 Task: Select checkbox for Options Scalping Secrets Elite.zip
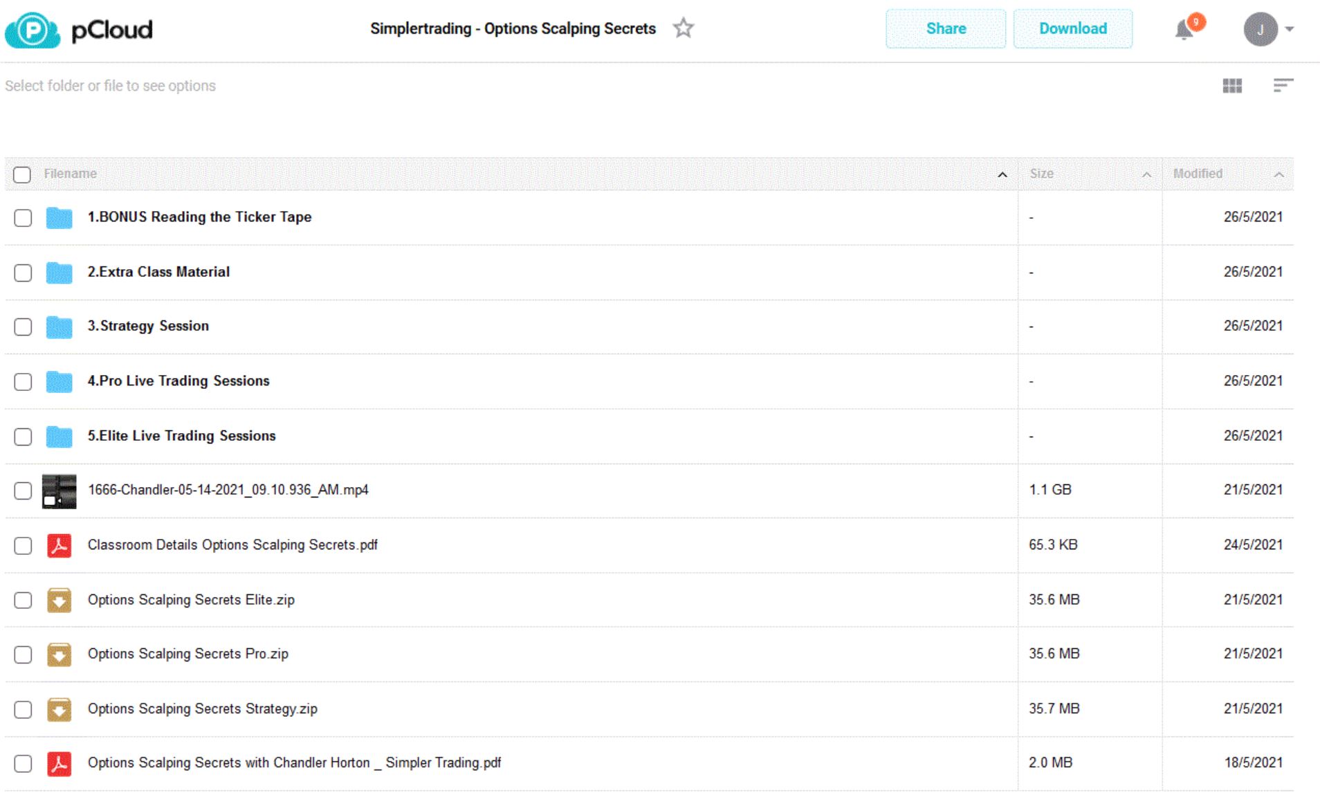pos(23,600)
